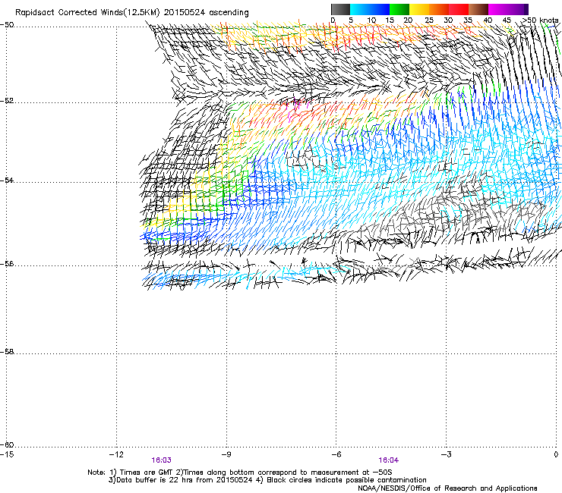The height and width of the screenshot is (493, 562).
Task: Click the longitude label '-9'
Action: [x=226, y=454]
